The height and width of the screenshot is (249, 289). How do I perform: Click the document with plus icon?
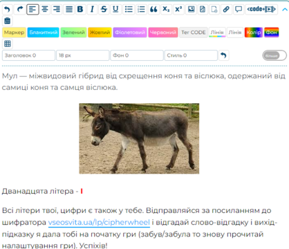[x=214, y=10]
